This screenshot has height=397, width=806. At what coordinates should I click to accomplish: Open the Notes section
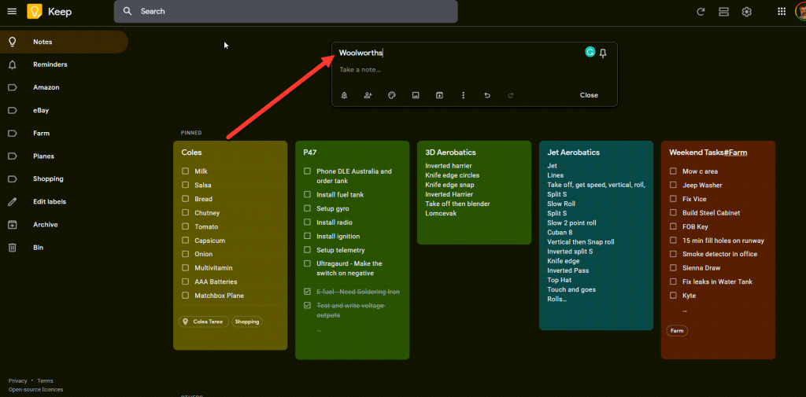(x=64, y=42)
